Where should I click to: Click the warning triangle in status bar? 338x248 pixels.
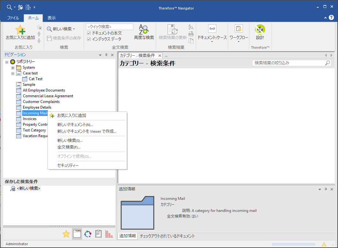tap(324, 244)
